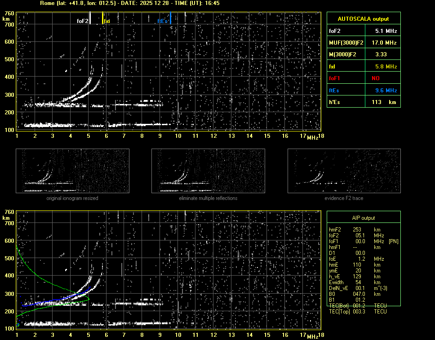Open the 'original ionogram resized' thumbnail

coord(72,171)
